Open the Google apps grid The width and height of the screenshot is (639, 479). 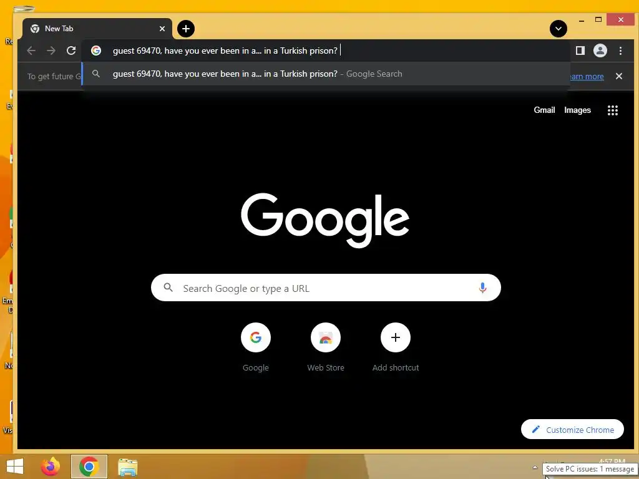(x=613, y=110)
